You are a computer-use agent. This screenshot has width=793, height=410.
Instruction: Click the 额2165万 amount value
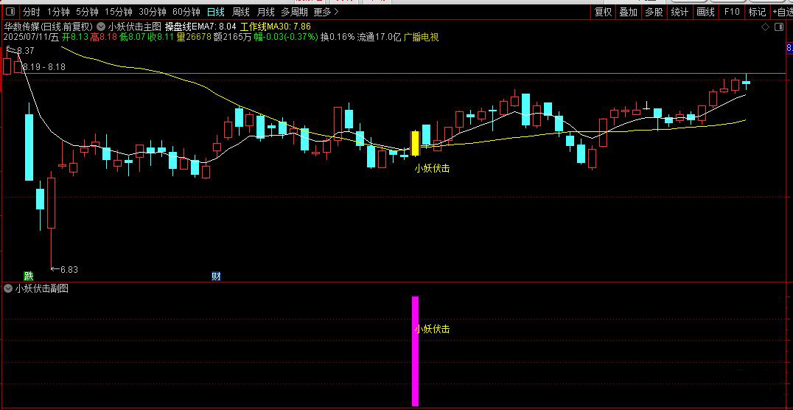point(232,37)
